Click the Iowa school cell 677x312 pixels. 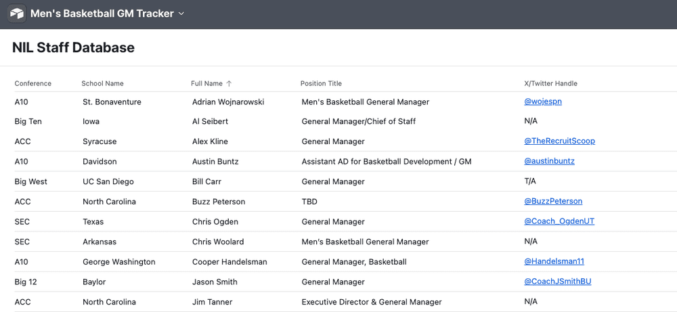pyautogui.click(x=91, y=122)
